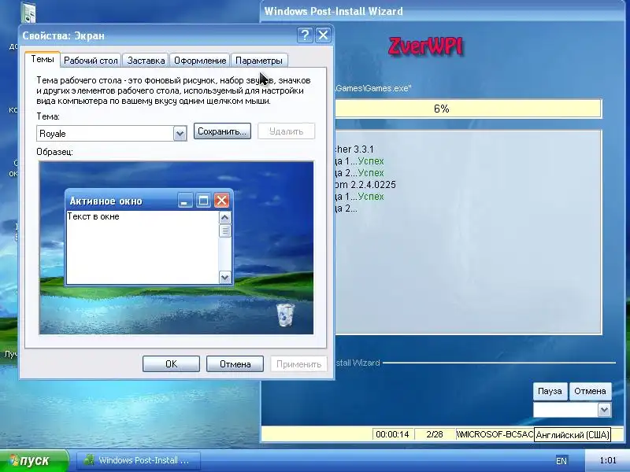This screenshot has height=472, width=630.
Task: Click the maximize icon of the Активное окно sample
Action: pos(203,201)
